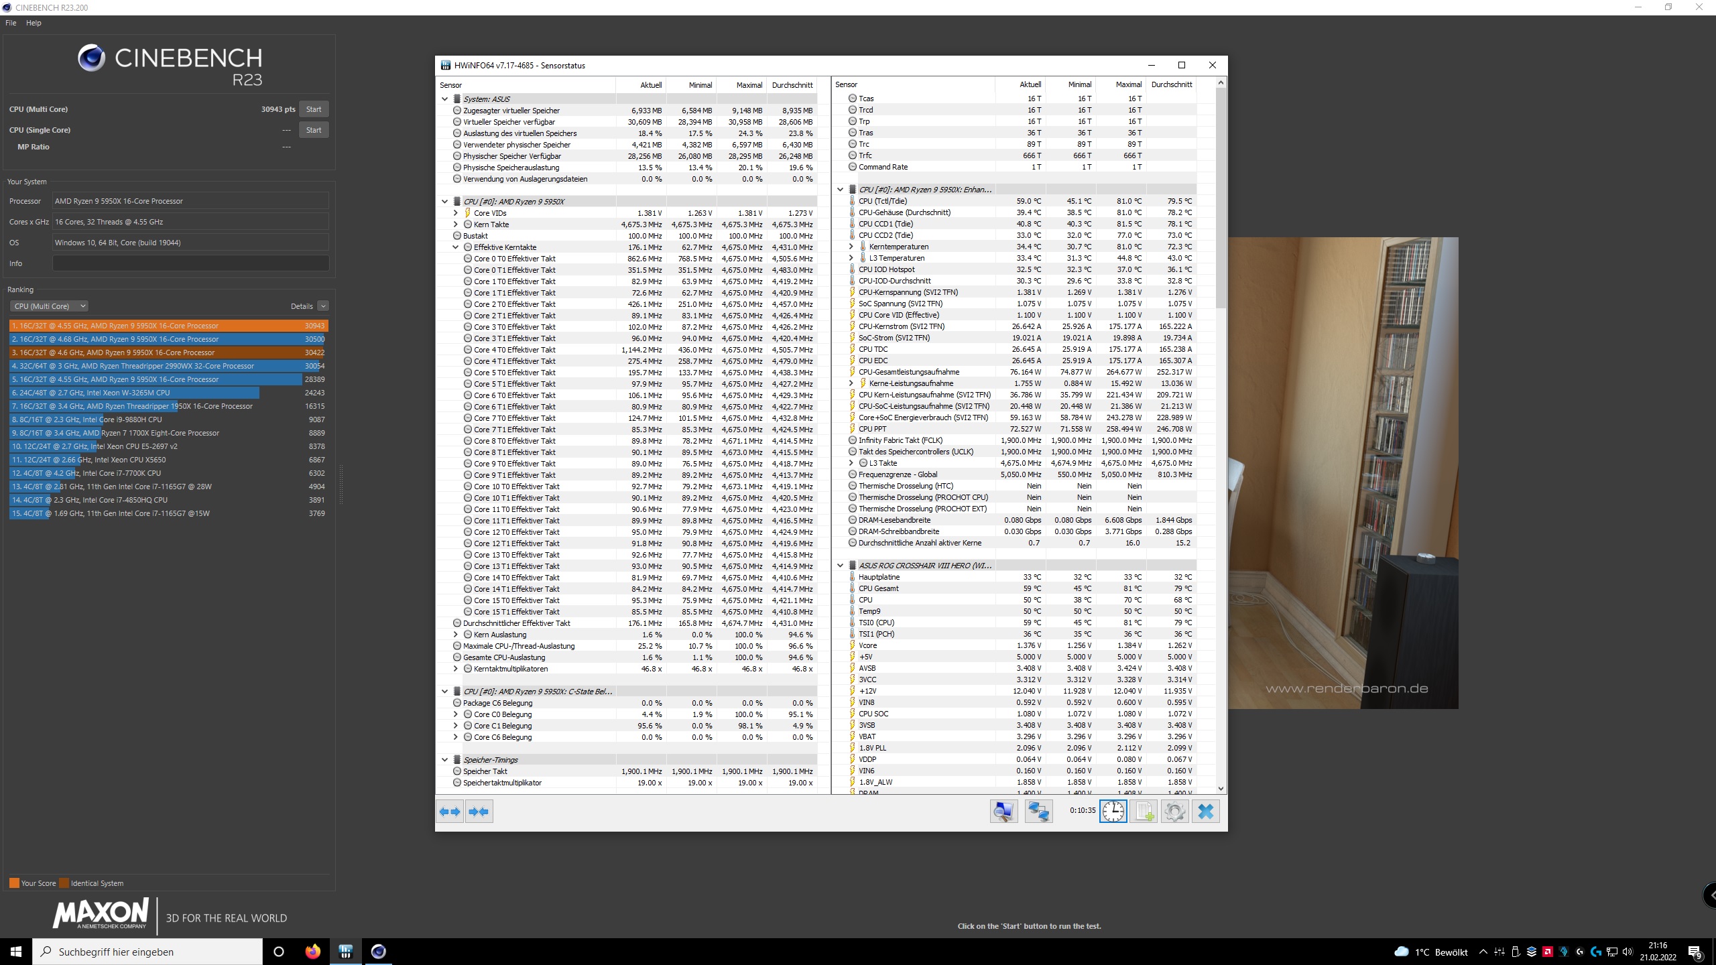Collapse the System: ASUS sensor group
This screenshot has width=1716, height=965.
point(444,99)
